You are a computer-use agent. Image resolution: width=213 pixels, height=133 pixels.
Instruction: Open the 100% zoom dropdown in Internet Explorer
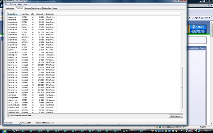click(209, 127)
